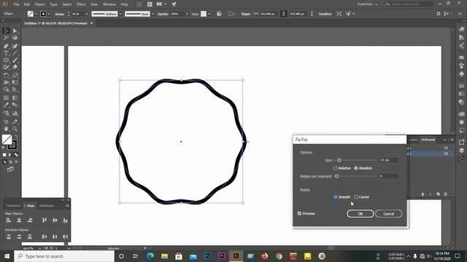The width and height of the screenshot is (467, 262).
Task: Click new artboard icon in Artboards panel
Action: (x=438, y=194)
